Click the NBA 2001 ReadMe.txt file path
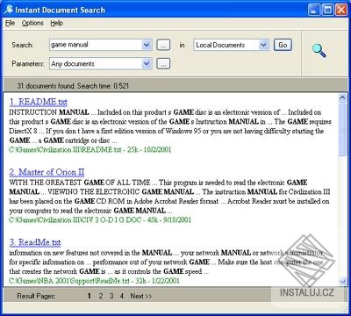This screenshot has height=316, width=351. [94, 281]
